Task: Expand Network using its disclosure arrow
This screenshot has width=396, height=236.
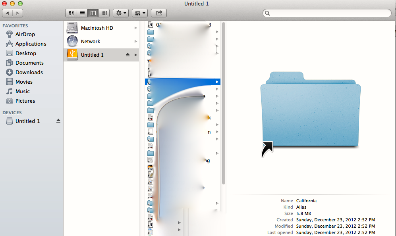Action: coord(135,41)
